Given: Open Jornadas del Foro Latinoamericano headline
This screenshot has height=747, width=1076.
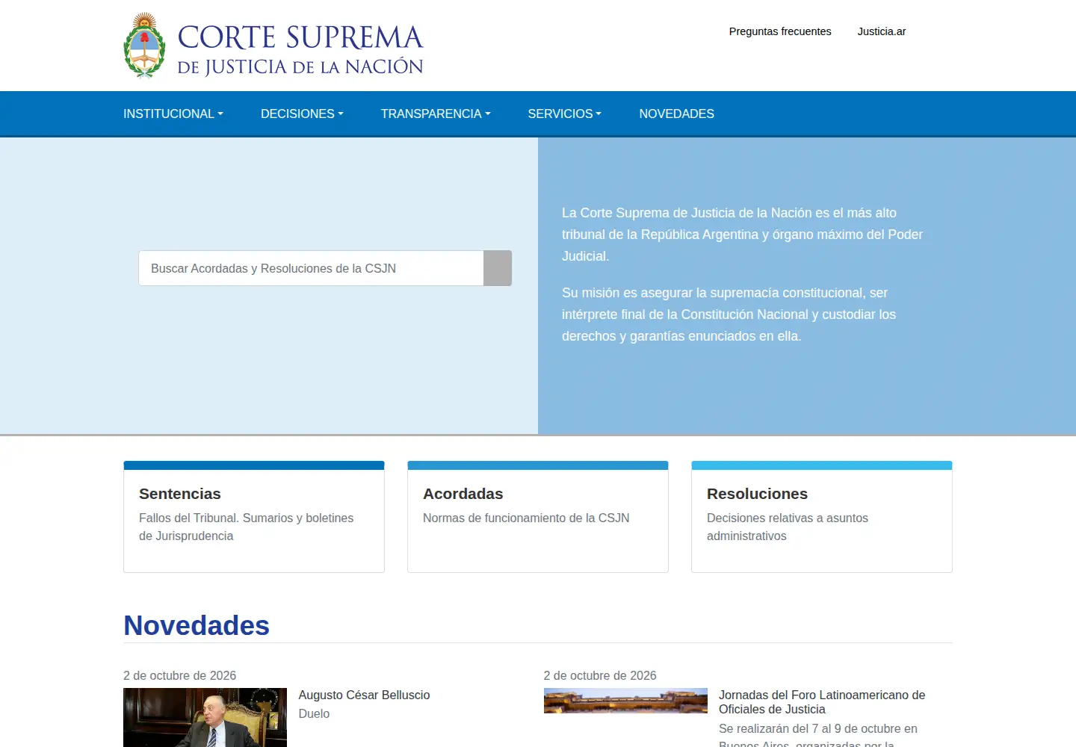Looking at the screenshot, I should pos(822,702).
